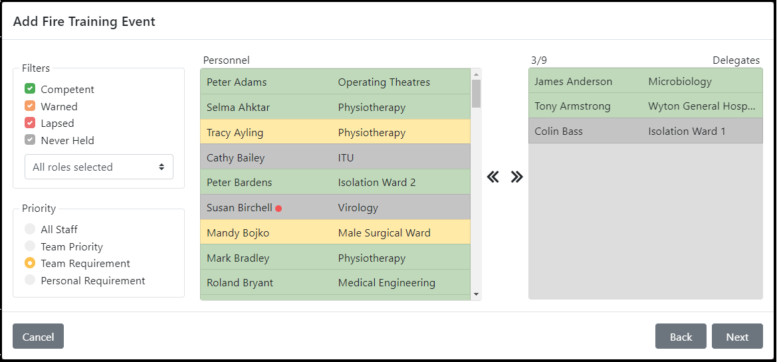Toggle the Lapsed filter checkbox
The width and height of the screenshot is (777, 362).
coord(30,123)
